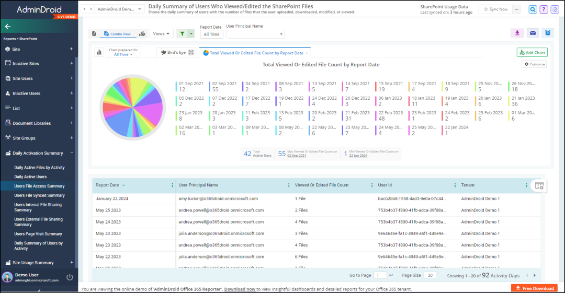
Task: Select Users External File Sharing Summary
Action: pyautogui.click(x=38, y=222)
